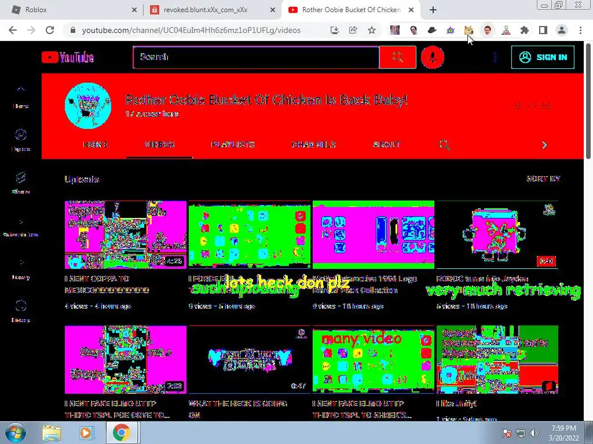Select the channel PLAYLISTS tab
Image resolution: width=593 pixels, height=444 pixels.
233,145
